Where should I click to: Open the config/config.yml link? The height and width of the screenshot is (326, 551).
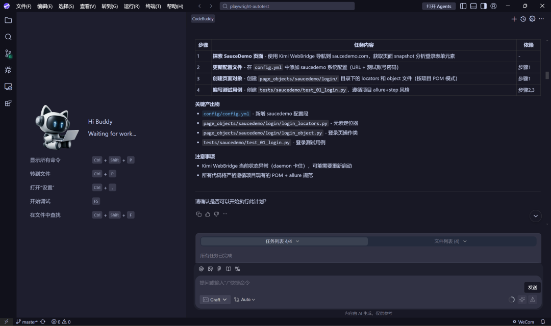click(x=227, y=114)
